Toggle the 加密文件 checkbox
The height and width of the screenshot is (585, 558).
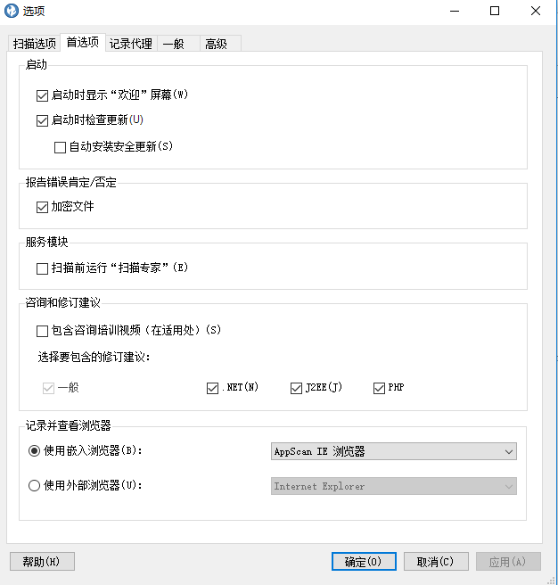pyautogui.click(x=42, y=207)
